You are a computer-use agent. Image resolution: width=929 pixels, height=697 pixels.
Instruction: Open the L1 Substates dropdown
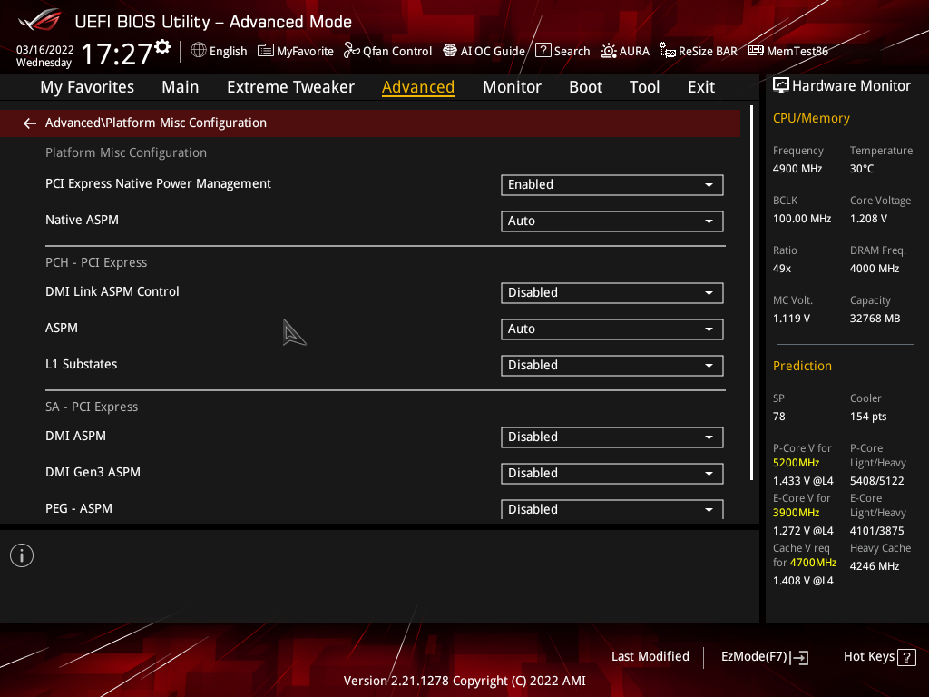pos(611,365)
